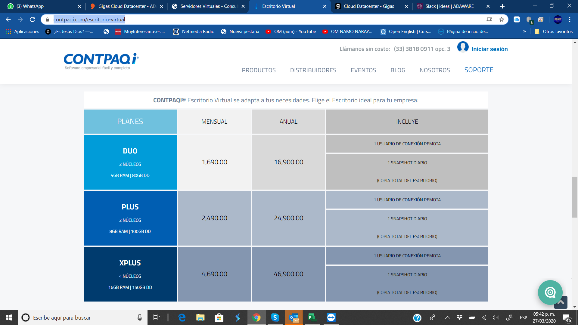Expand the hidden bookmarks chevron
This screenshot has width=578, height=325.
[524, 32]
